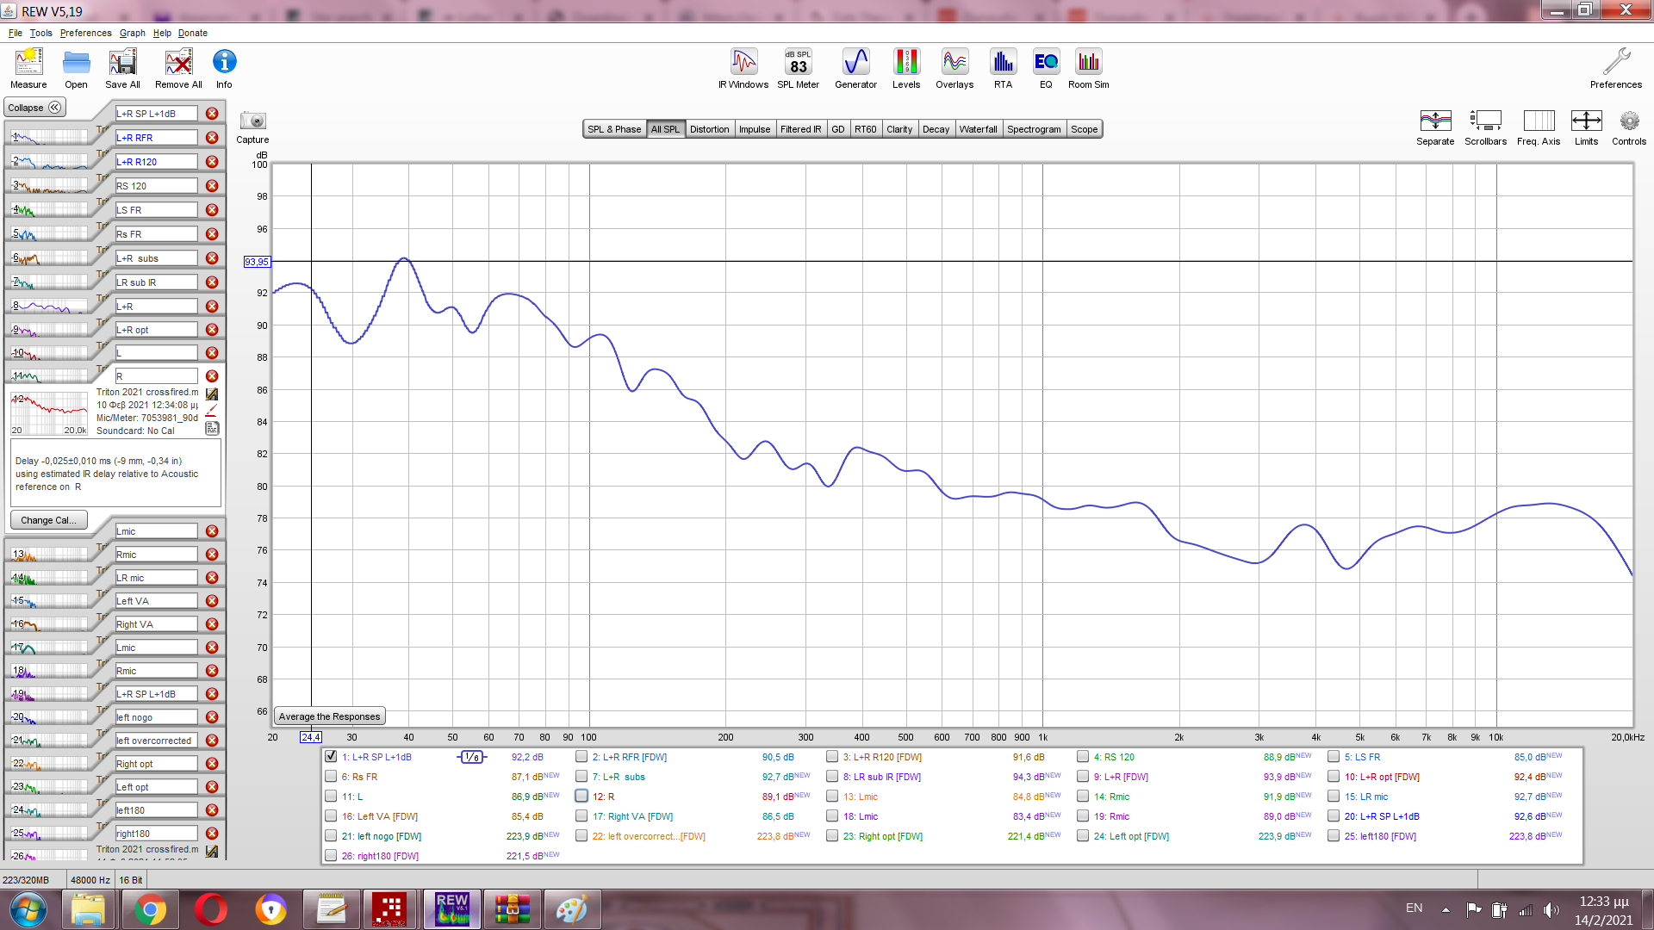Image resolution: width=1654 pixels, height=930 pixels.
Task: Open the EQ window
Action: tap(1046, 68)
